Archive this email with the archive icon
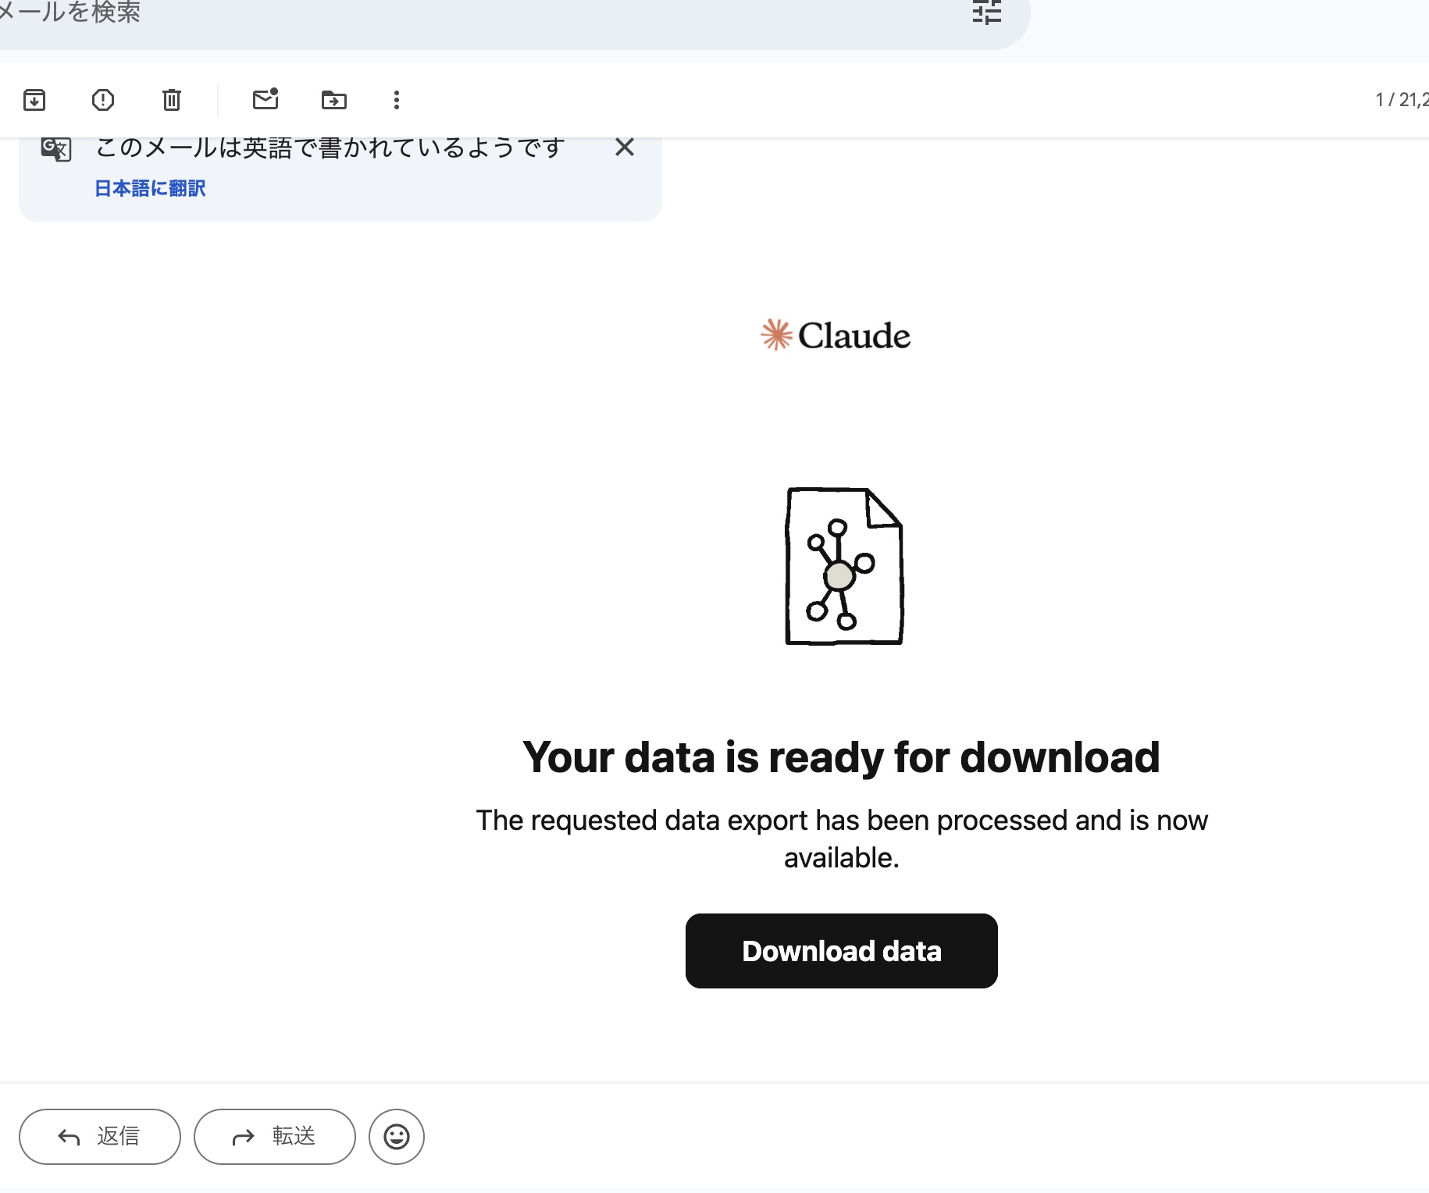The height and width of the screenshot is (1193, 1429). (x=34, y=100)
